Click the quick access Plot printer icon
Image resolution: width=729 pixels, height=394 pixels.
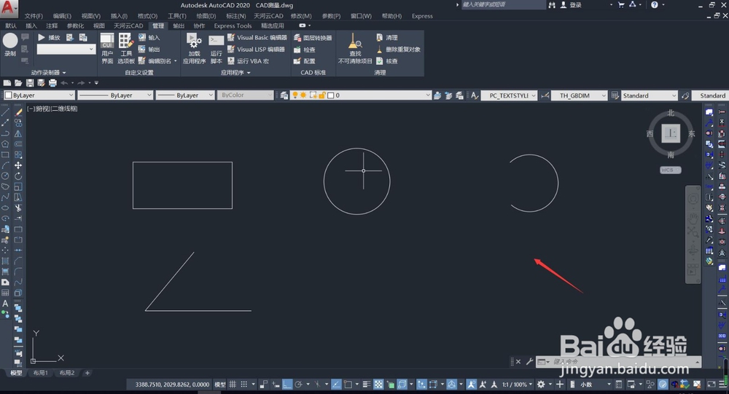click(x=52, y=83)
